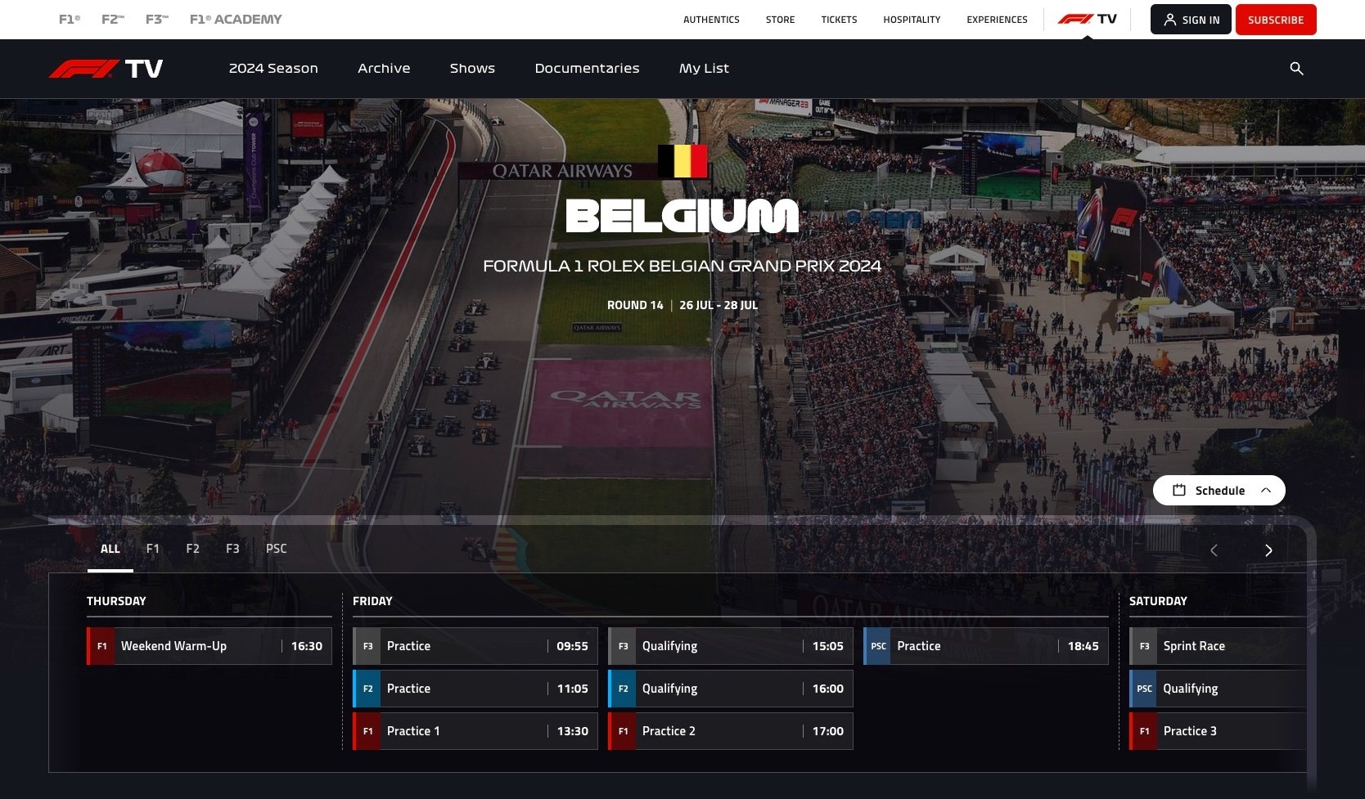Screen dimensions: 1365x799
Task: Open the 2024 Season menu
Action: click(273, 69)
